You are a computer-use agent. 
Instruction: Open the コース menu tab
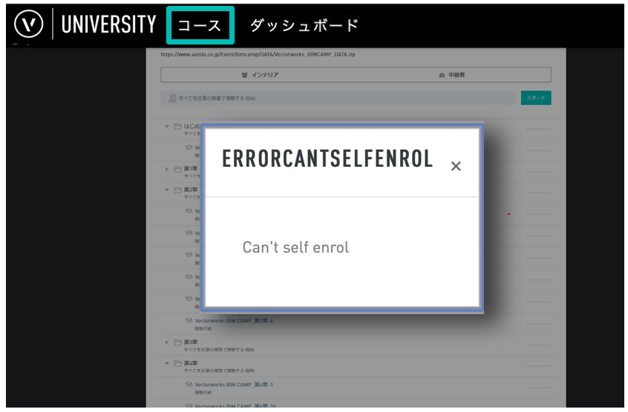tap(200, 25)
